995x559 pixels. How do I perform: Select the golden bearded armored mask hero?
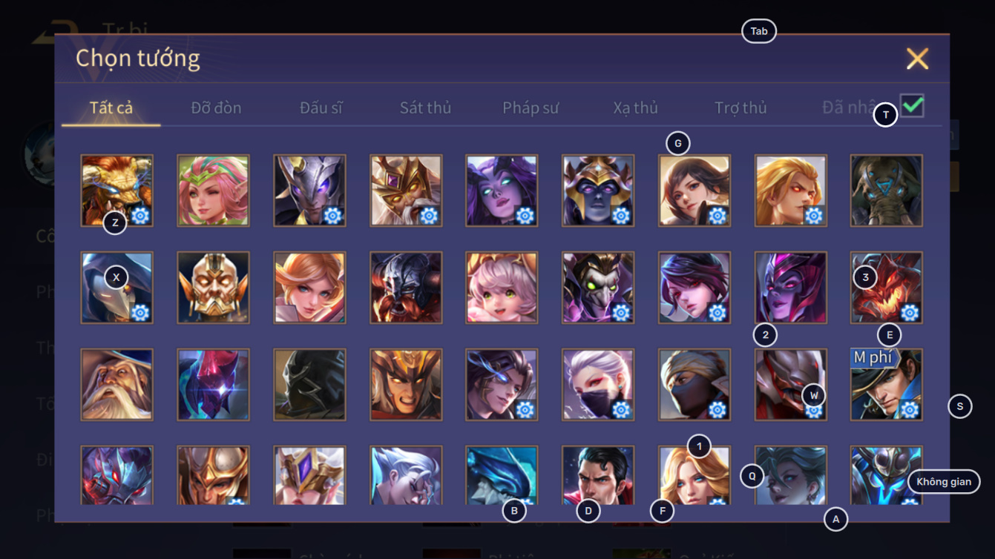pos(214,288)
